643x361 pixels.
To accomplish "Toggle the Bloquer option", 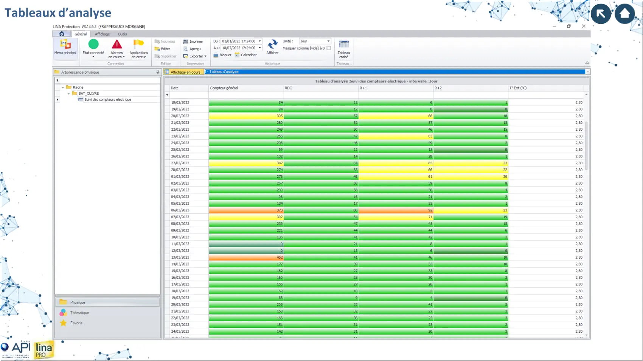I will pyautogui.click(x=222, y=55).
